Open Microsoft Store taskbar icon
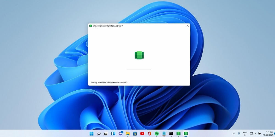Image resolution: width=275 pixels, height=137 pixels. point(135,134)
